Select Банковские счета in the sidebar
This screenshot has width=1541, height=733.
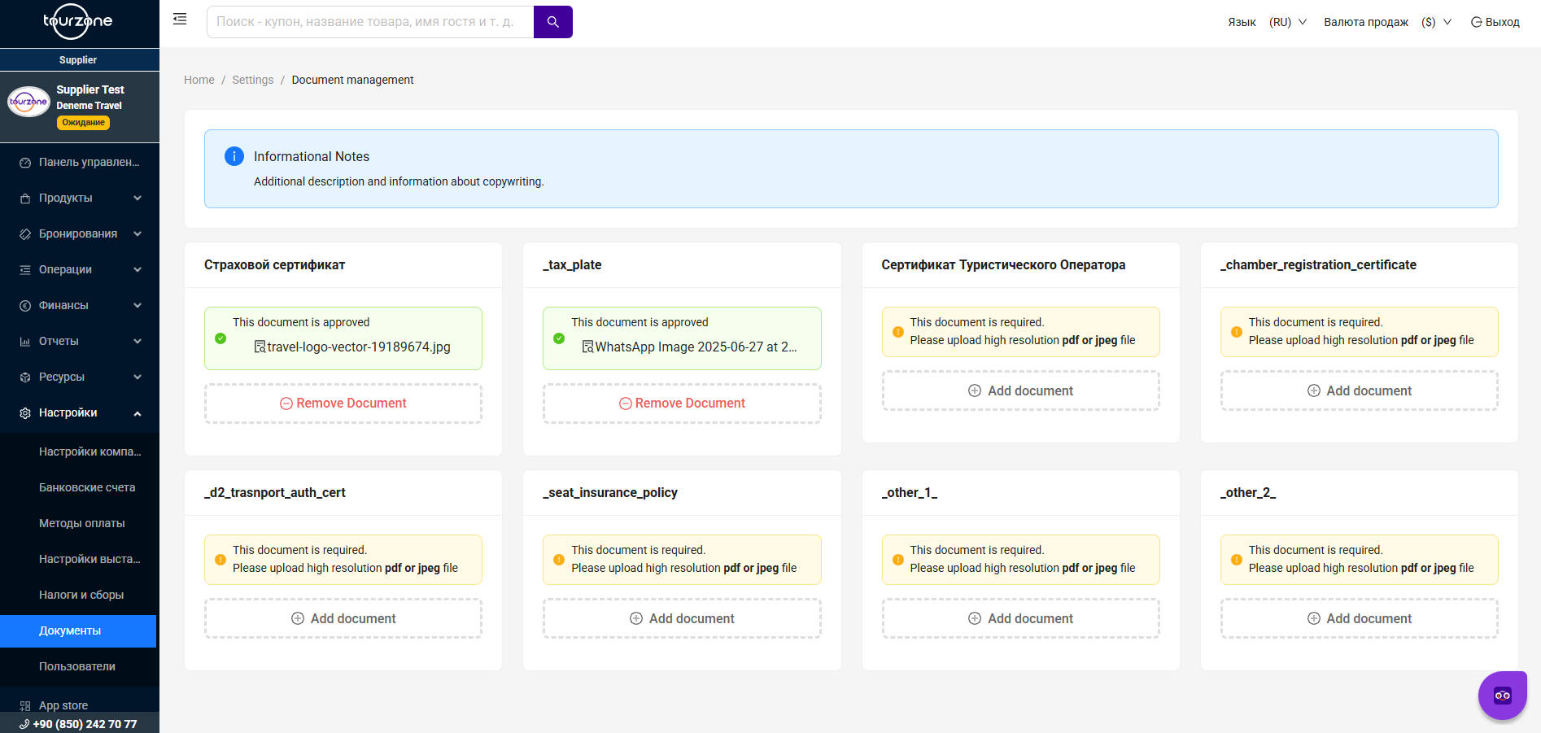(87, 487)
